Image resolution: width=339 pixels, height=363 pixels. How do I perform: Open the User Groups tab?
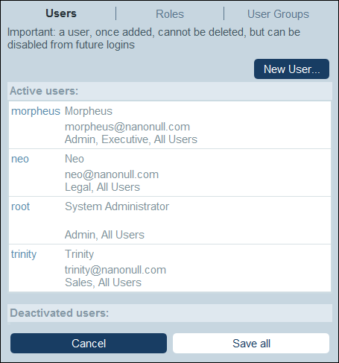coord(278,14)
